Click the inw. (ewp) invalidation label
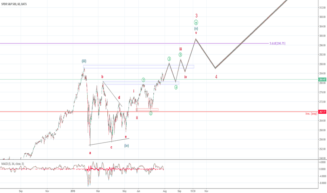This screenshot has width=327, height=193. click(311, 113)
